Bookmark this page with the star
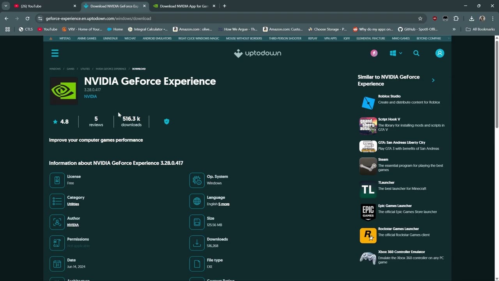The image size is (499, 281). pos(420,18)
